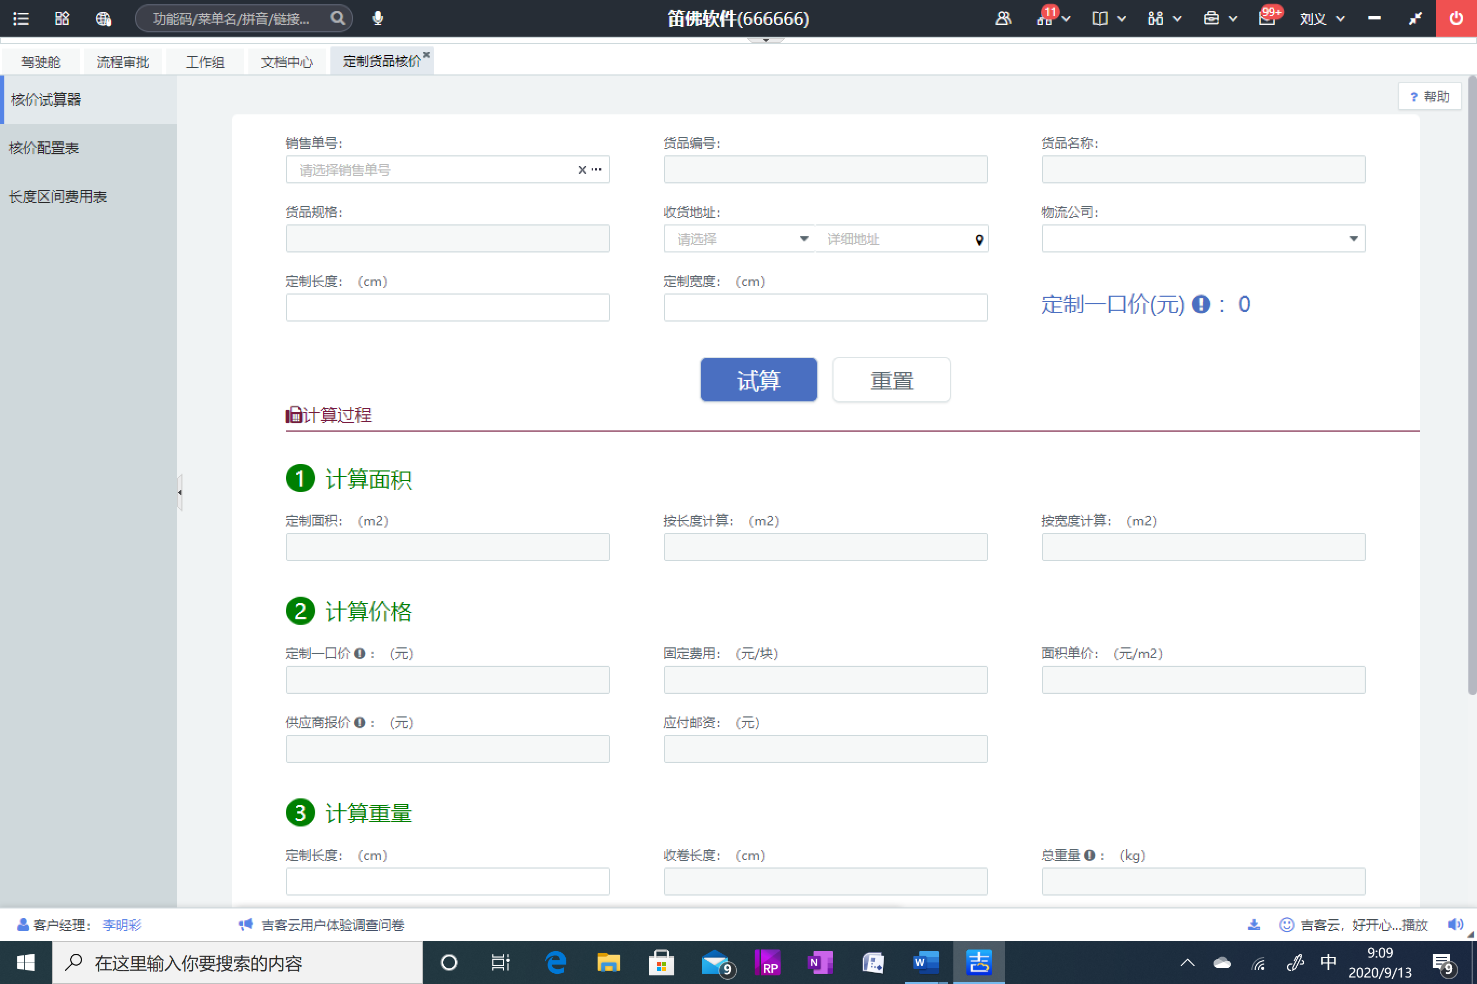The height and width of the screenshot is (984, 1477).
Task: Switch to the 文档中心 tab
Action: point(287,61)
